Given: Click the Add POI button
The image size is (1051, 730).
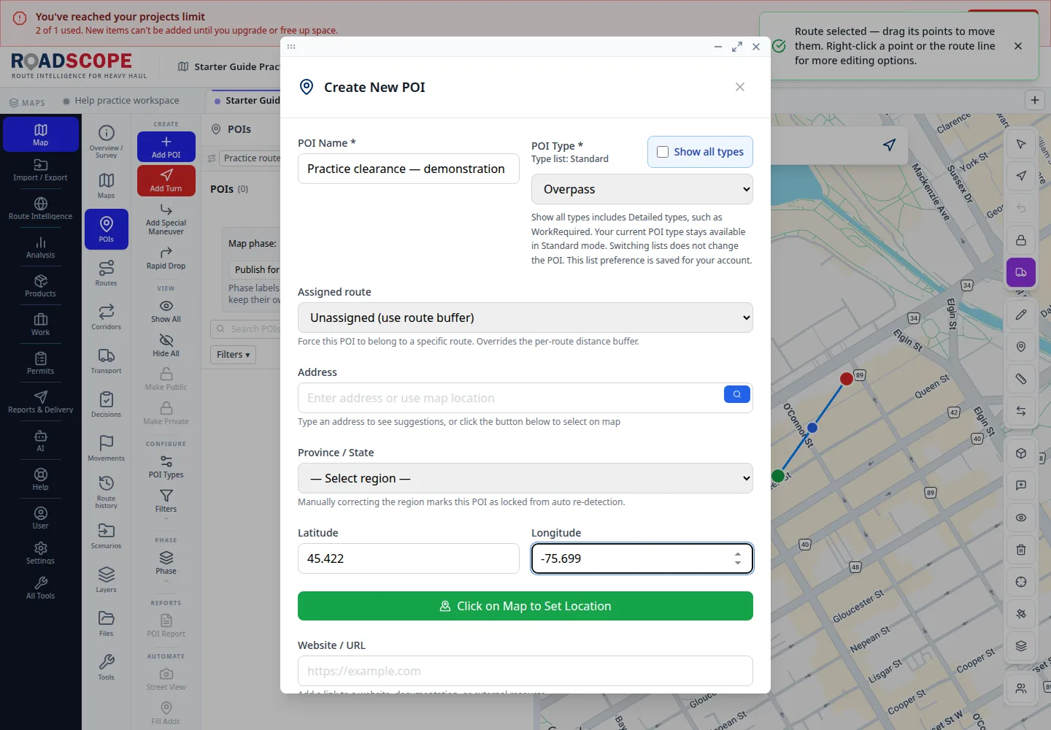Looking at the screenshot, I should 166,147.
